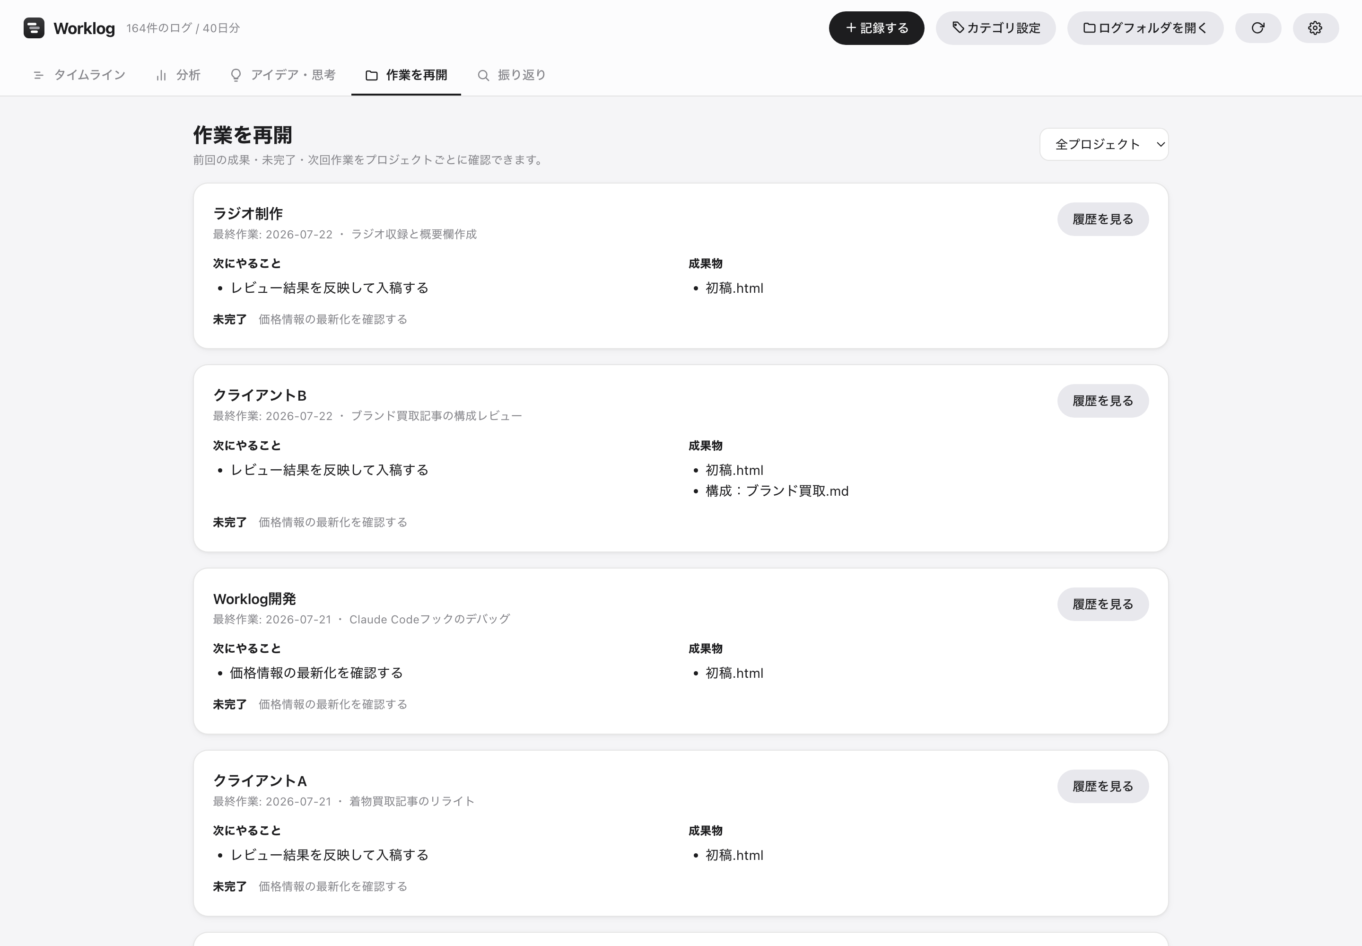The height and width of the screenshot is (946, 1362).
Task: Click レビュー結果を反映して入稿する in クライアントA card
Action: pos(329,855)
